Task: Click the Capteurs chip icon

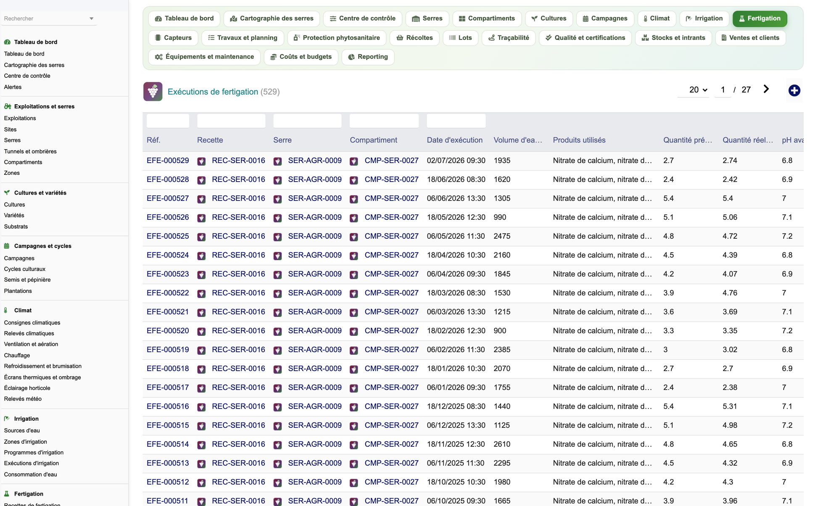Action: coord(158,38)
